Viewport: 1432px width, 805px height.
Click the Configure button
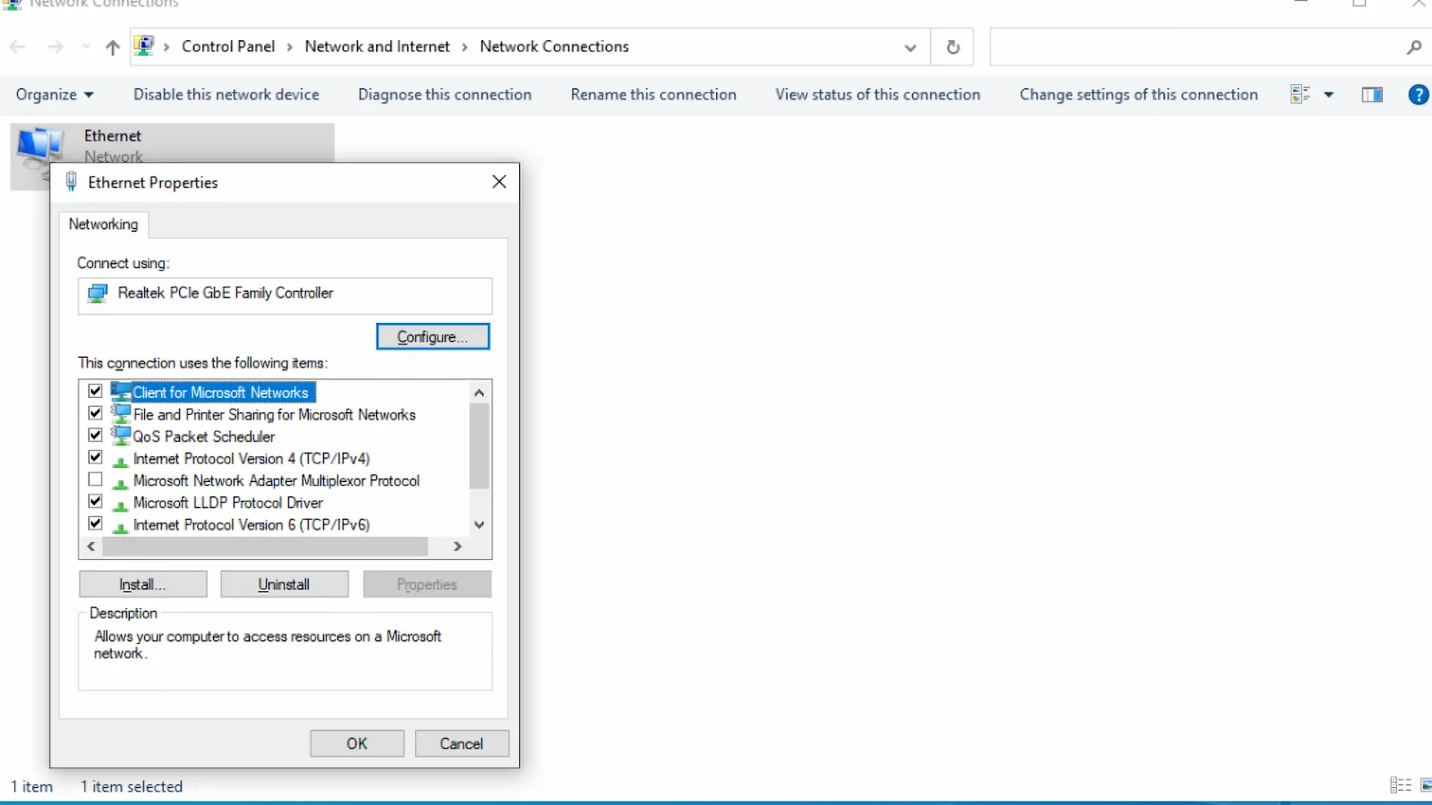(x=433, y=336)
